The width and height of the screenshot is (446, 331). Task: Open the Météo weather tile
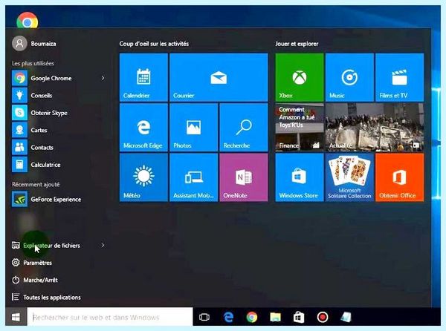pos(143,177)
